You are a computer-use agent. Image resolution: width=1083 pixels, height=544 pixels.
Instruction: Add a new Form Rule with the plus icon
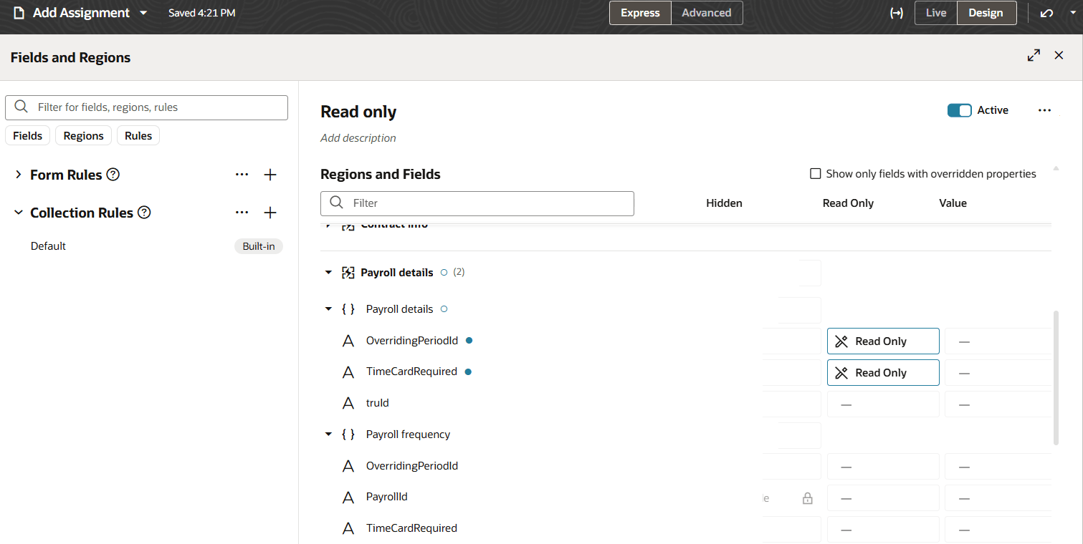tap(270, 174)
